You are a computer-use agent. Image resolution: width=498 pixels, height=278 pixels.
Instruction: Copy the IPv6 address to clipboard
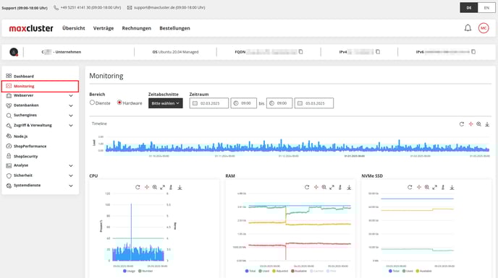pyautogui.click(x=473, y=52)
